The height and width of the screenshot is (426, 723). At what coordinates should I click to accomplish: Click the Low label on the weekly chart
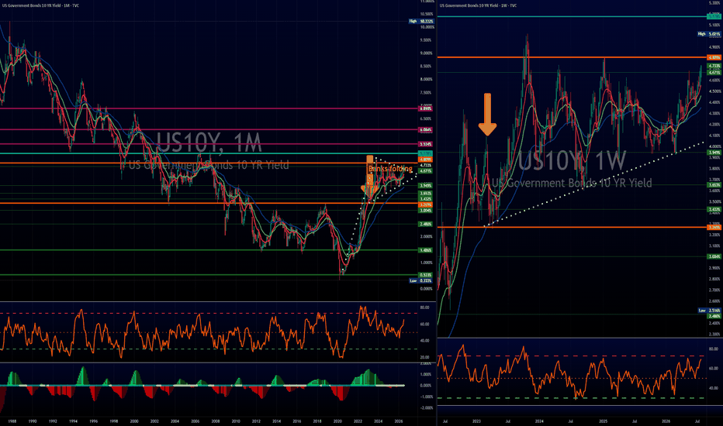pos(709,311)
